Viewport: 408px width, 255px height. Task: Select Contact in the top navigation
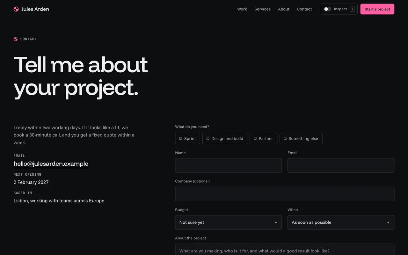click(x=304, y=9)
